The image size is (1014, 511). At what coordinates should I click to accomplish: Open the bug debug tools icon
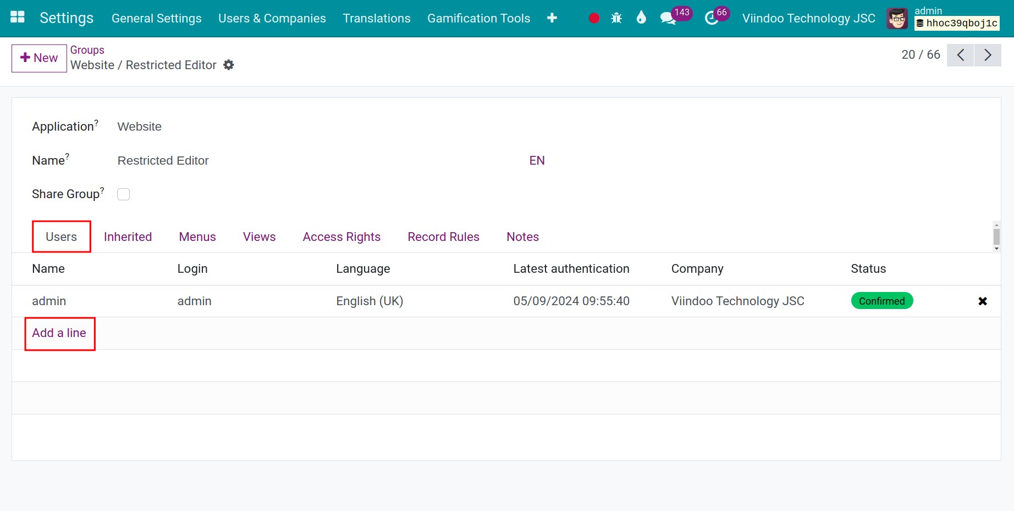coord(616,18)
